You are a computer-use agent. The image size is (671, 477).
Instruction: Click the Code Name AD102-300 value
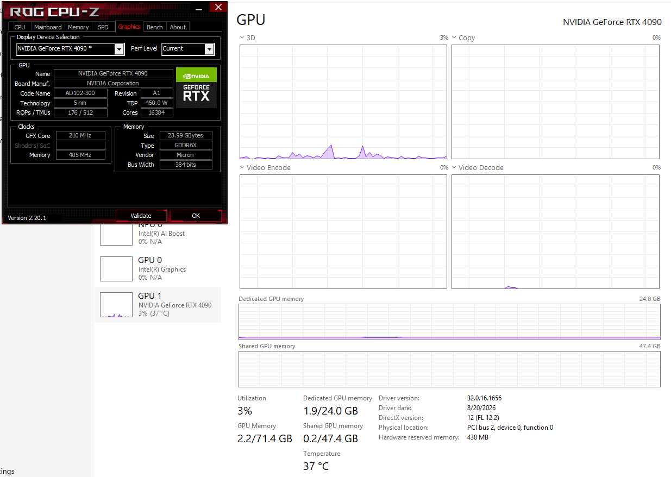coord(80,93)
